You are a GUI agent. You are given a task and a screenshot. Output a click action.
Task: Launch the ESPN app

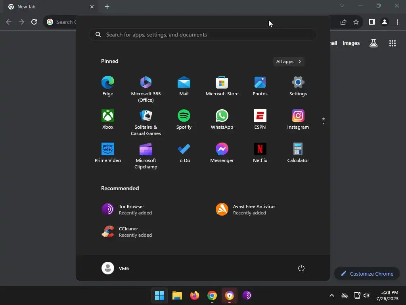[x=260, y=120]
